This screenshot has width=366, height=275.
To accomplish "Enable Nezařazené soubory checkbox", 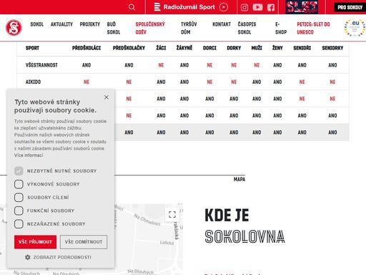I will pos(19,224).
